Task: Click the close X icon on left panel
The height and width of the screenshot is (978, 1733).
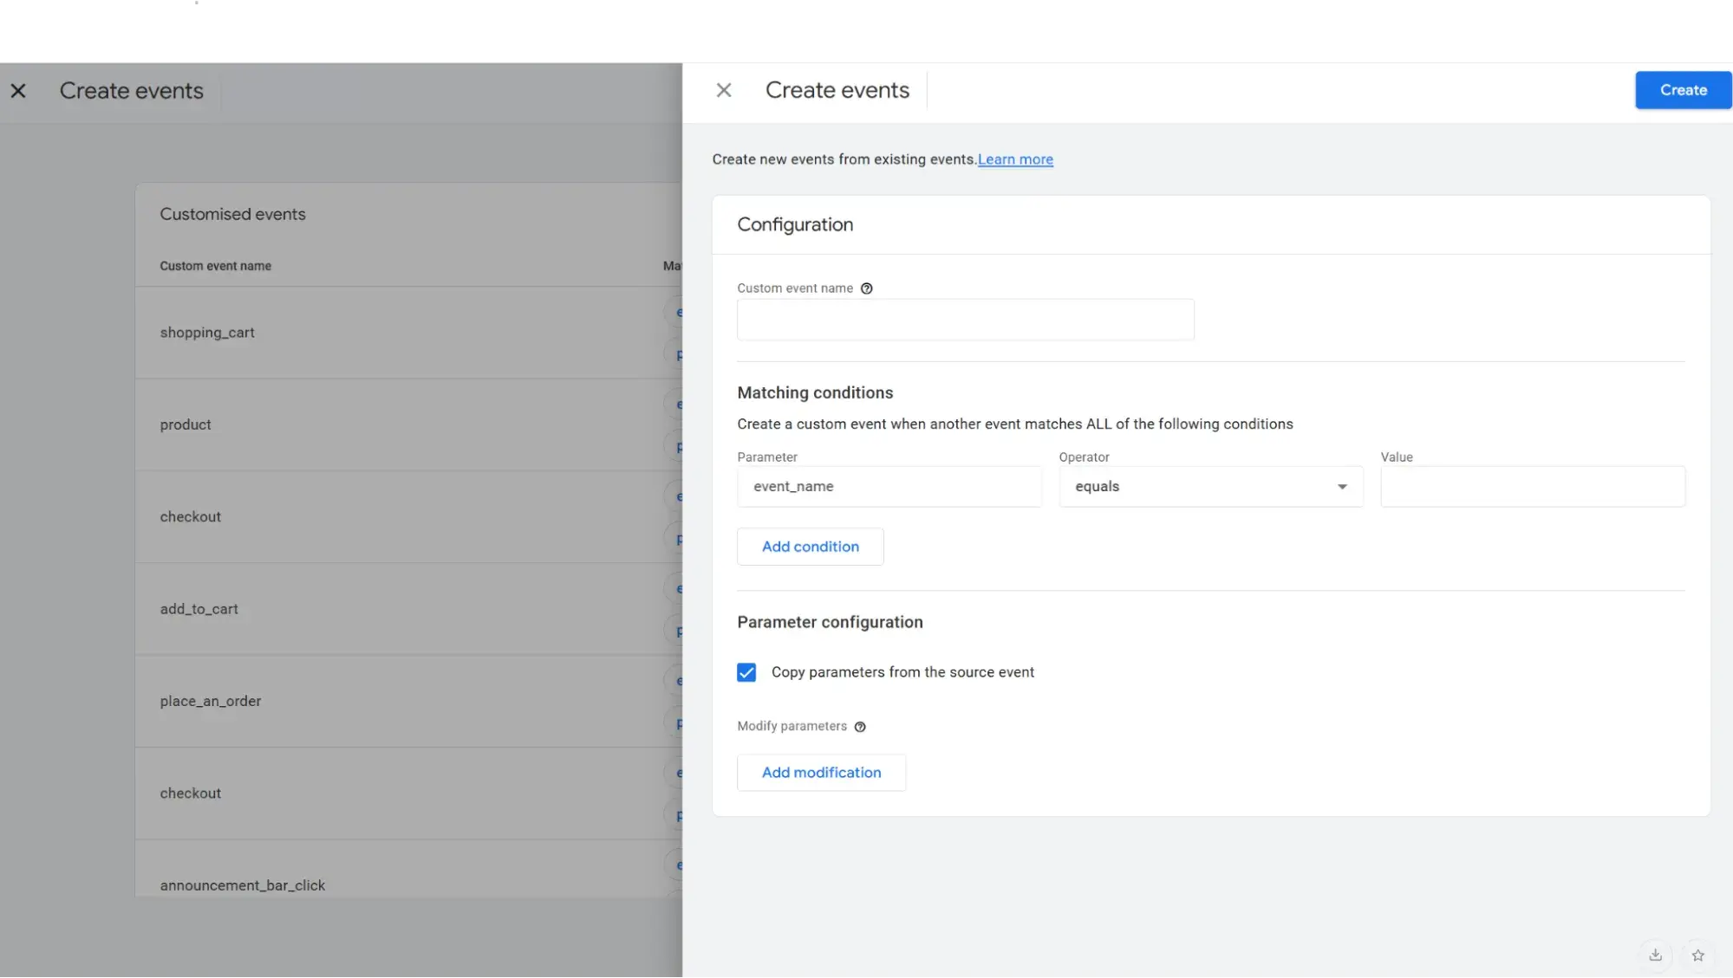Action: click(x=18, y=89)
